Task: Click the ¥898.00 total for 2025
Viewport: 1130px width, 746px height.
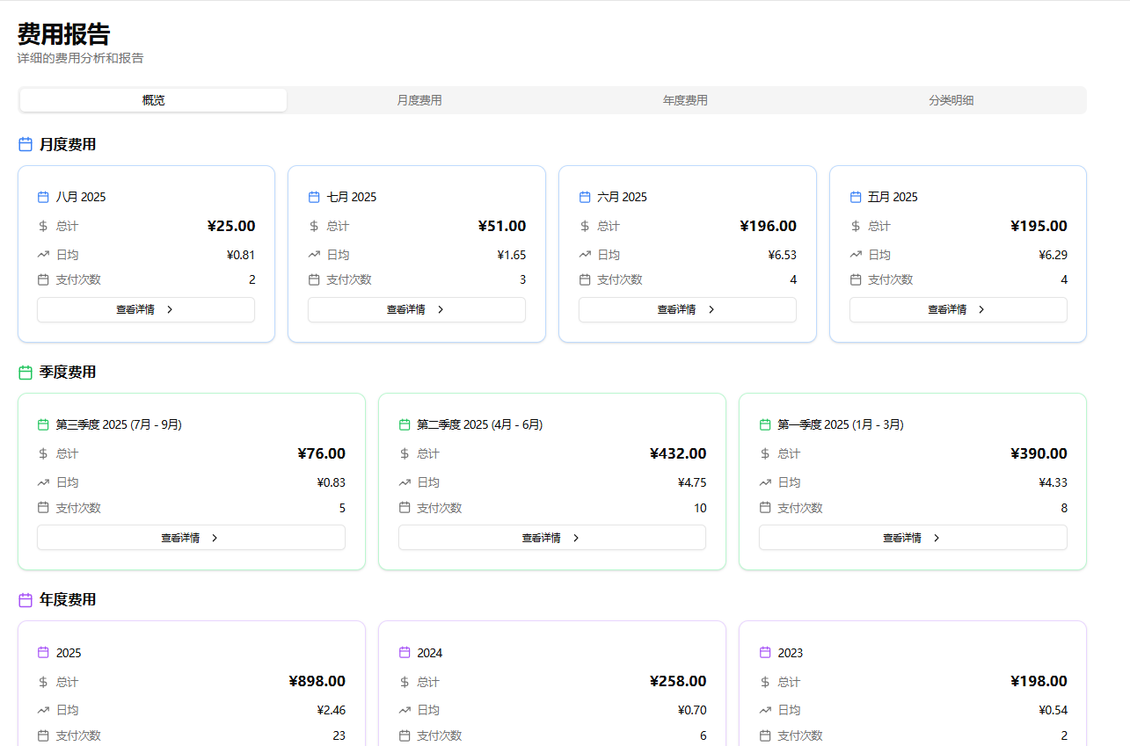Action: pos(317,681)
